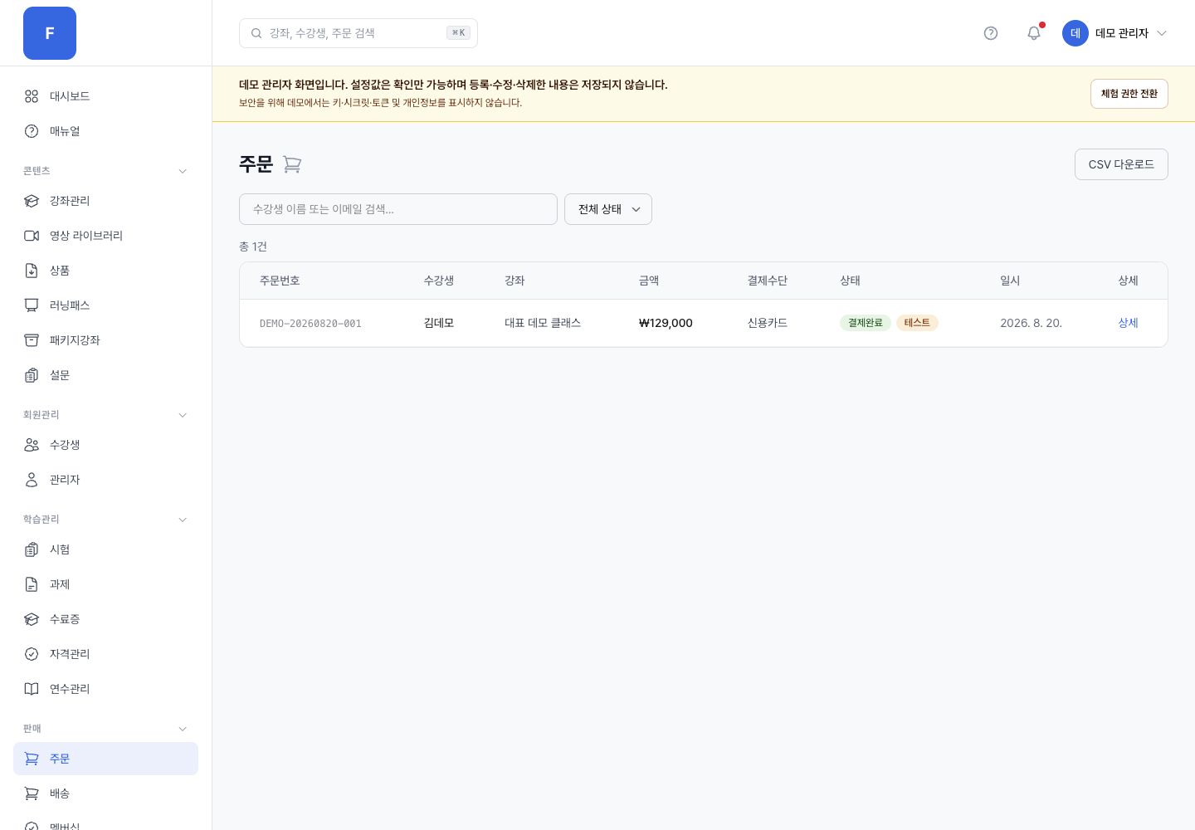
Task: Click the 상품 file download icon
Action: (x=32, y=271)
